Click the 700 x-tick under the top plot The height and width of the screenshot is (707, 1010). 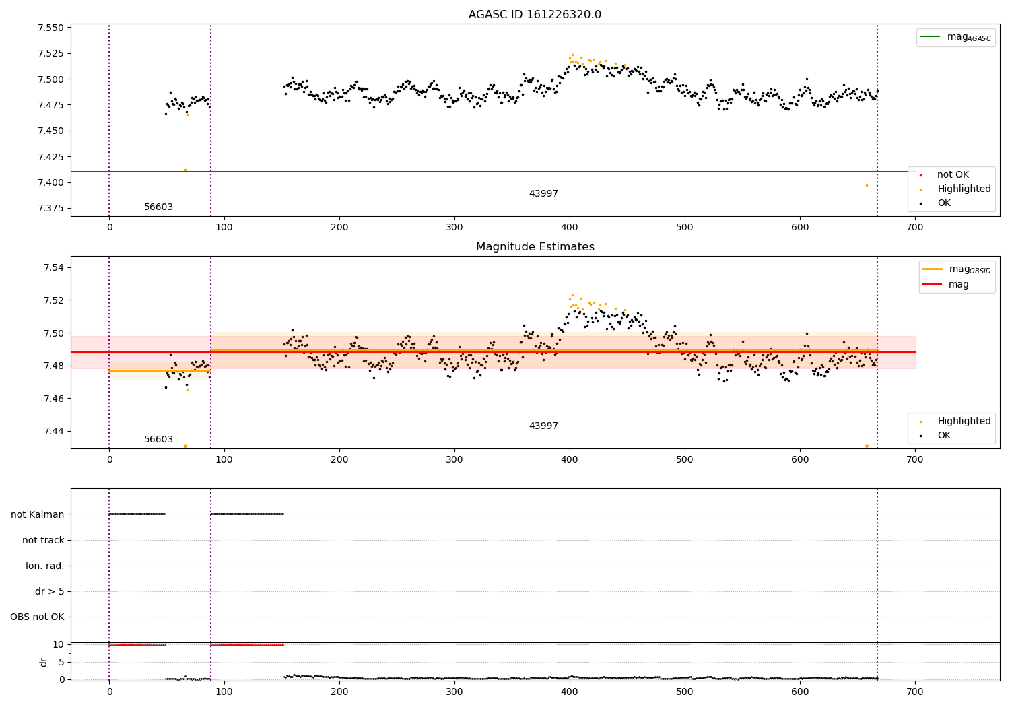click(x=915, y=228)
